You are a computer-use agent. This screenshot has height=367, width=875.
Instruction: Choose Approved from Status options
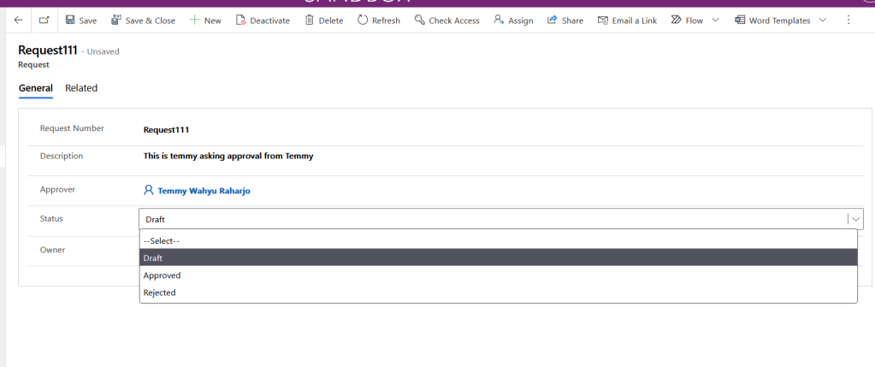coord(163,275)
